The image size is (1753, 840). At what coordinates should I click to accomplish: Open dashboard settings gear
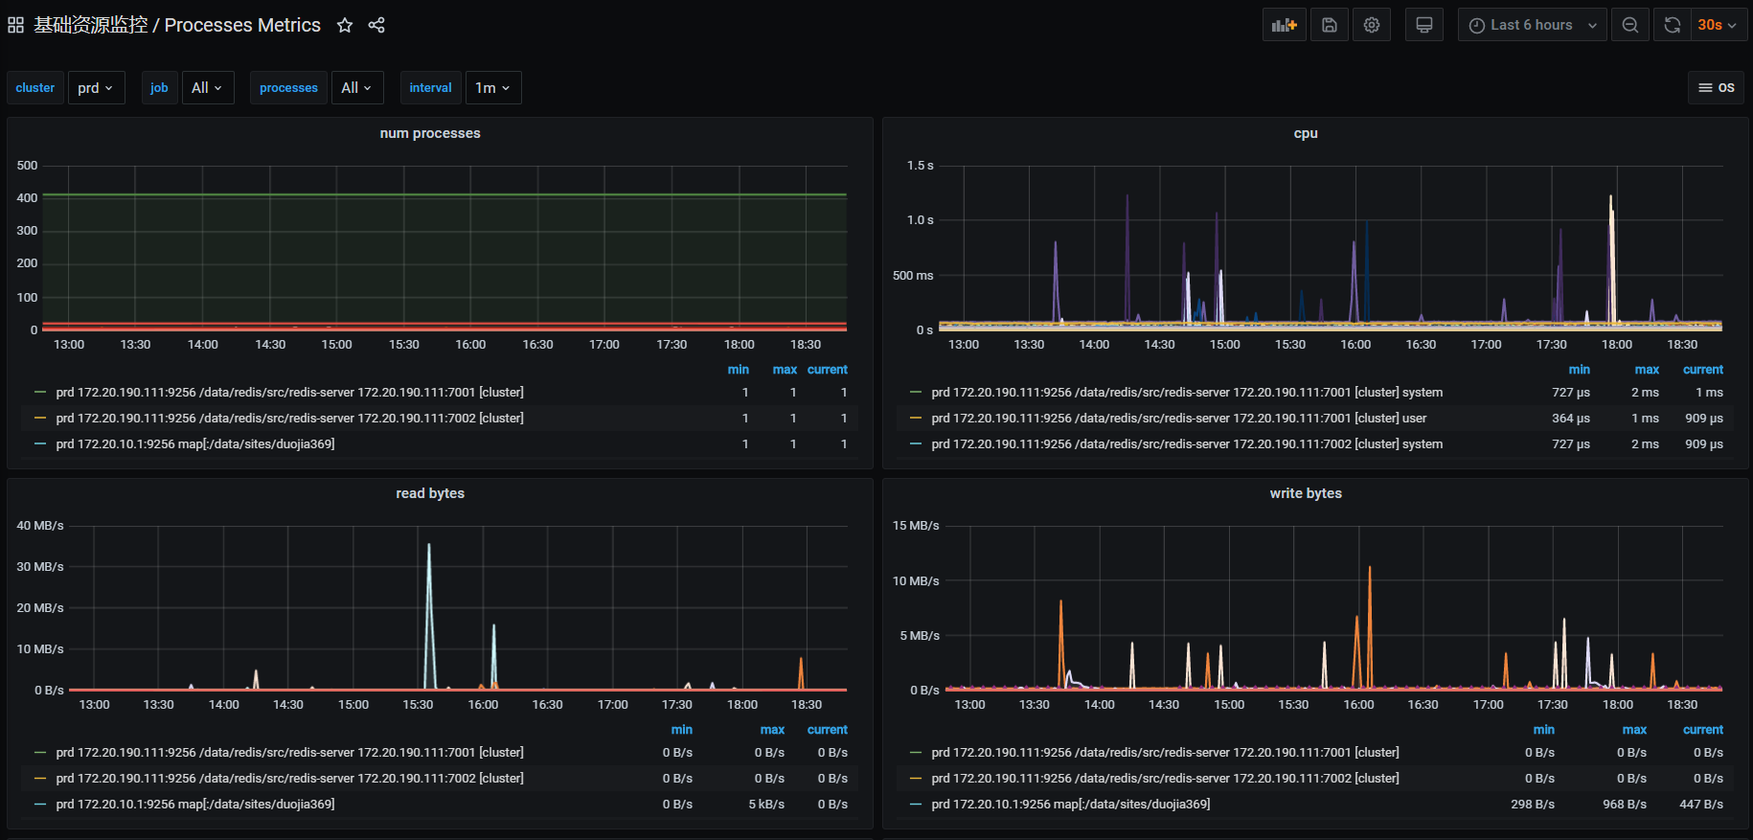pos(1372,25)
